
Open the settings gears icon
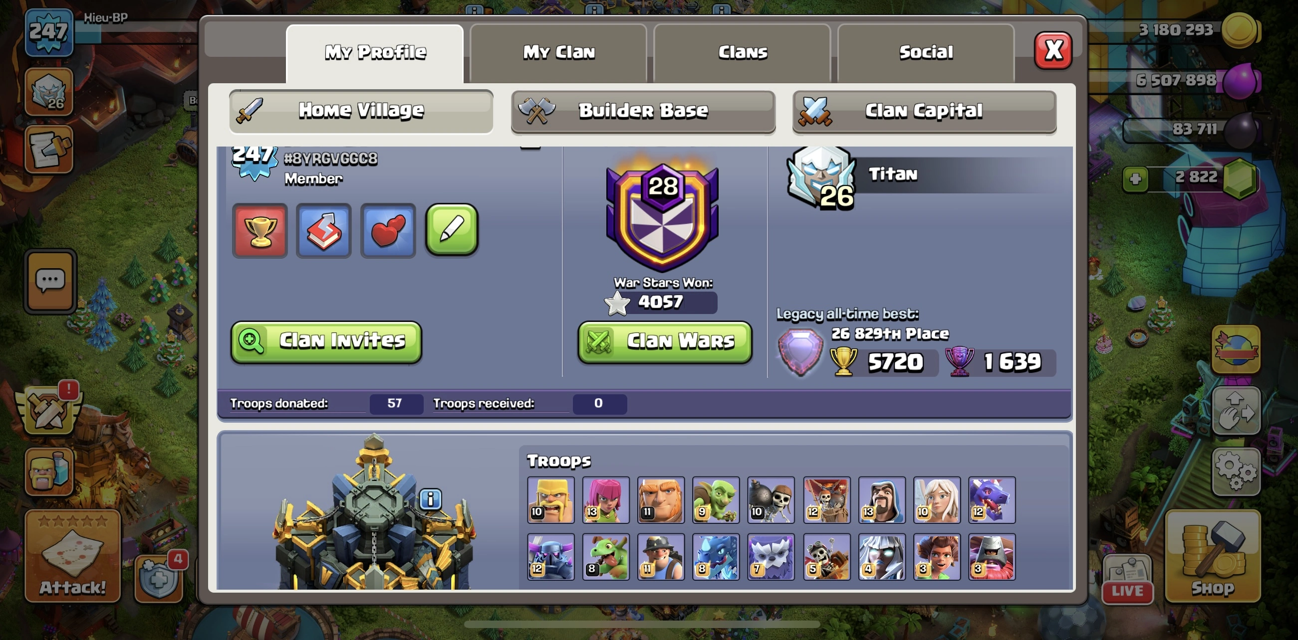click(x=1236, y=471)
